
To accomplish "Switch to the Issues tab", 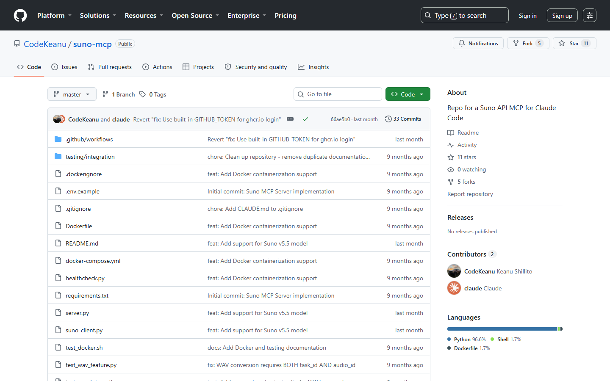I will pos(64,67).
